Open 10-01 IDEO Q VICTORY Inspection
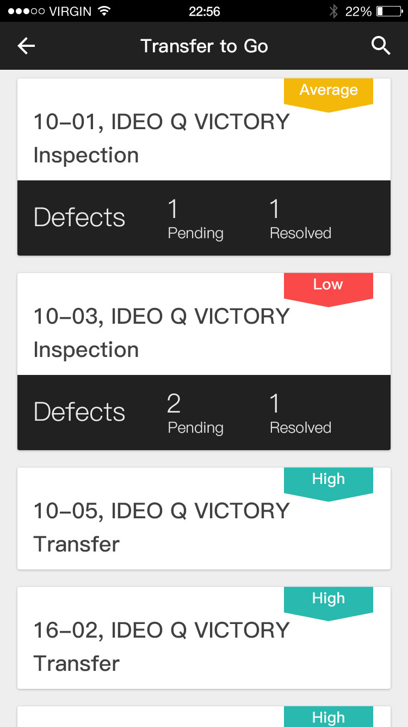The image size is (408, 727). [161, 138]
